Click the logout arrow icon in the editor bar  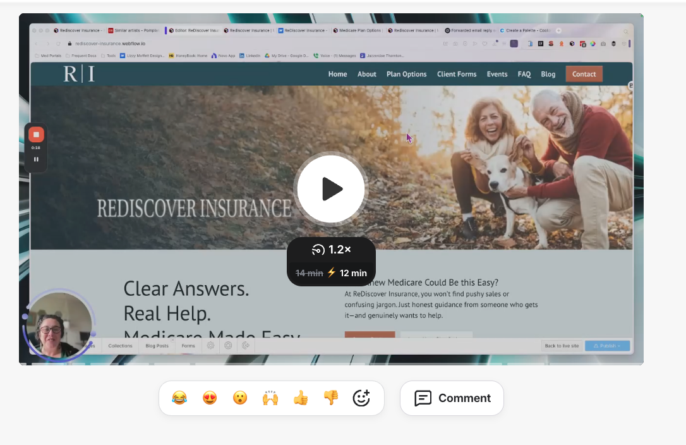[x=246, y=346]
